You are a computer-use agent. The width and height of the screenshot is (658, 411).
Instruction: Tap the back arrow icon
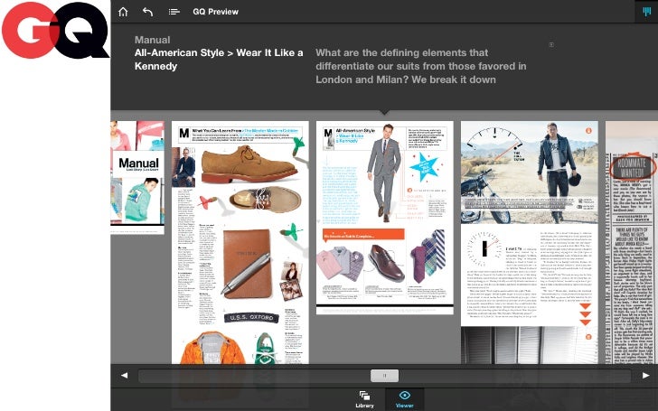tap(147, 12)
